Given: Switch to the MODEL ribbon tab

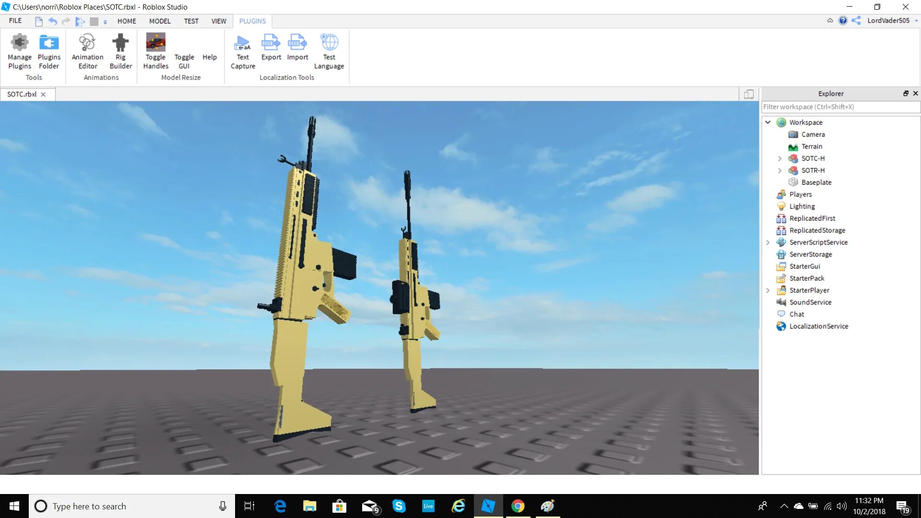Looking at the screenshot, I should tap(160, 21).
